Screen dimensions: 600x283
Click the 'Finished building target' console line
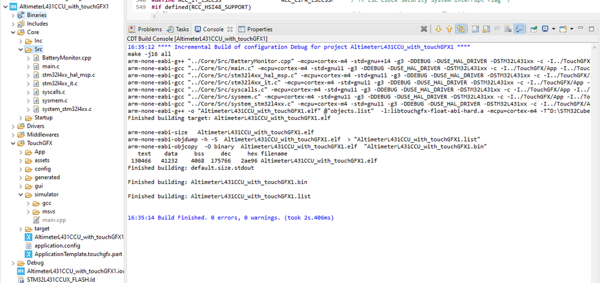pyautogui.click(x=229, y=118)
